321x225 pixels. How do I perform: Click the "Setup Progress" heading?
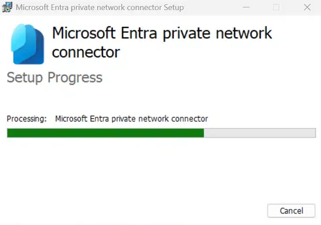[55, 77]
